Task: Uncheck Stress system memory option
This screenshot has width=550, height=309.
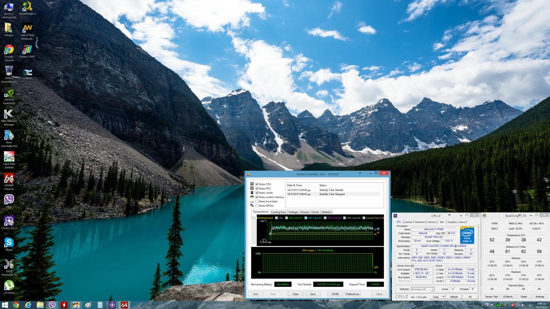Action: pyautogui.click(x=257, y=197)
